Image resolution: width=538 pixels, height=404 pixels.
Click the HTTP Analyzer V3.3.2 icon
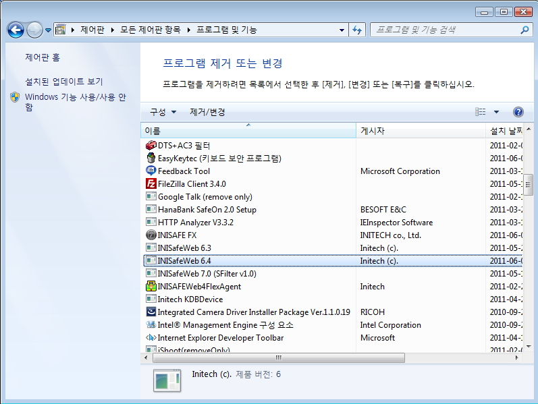tap(151, 223)
